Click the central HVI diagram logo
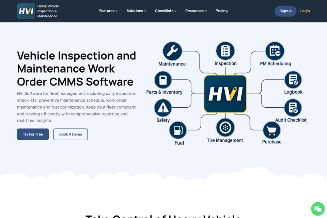This screenshot has height=218, width=327. (x=225, y=94)
